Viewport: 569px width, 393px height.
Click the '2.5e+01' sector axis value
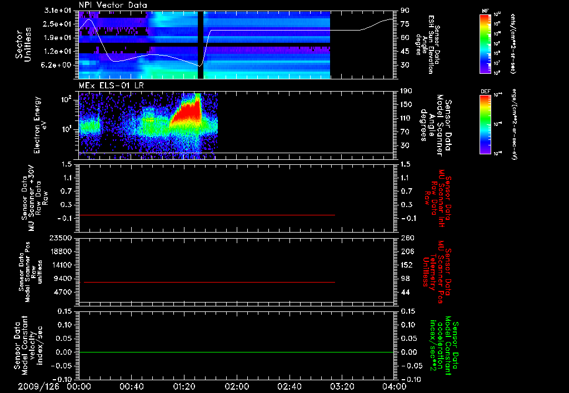pos(58,24)
